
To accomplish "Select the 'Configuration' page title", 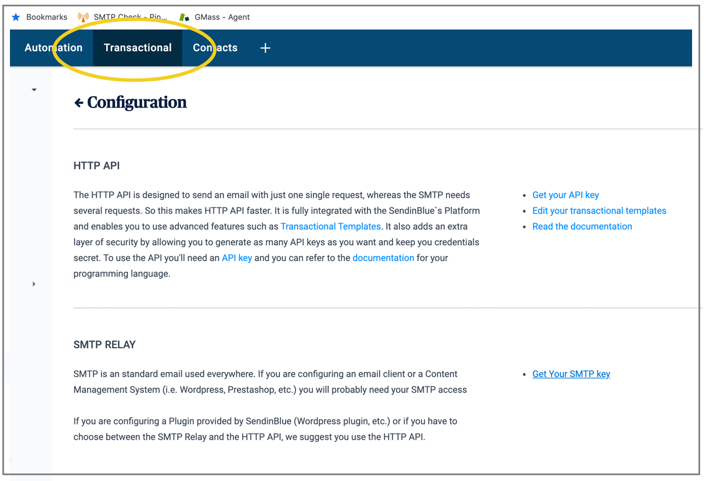I will (137, 103).
